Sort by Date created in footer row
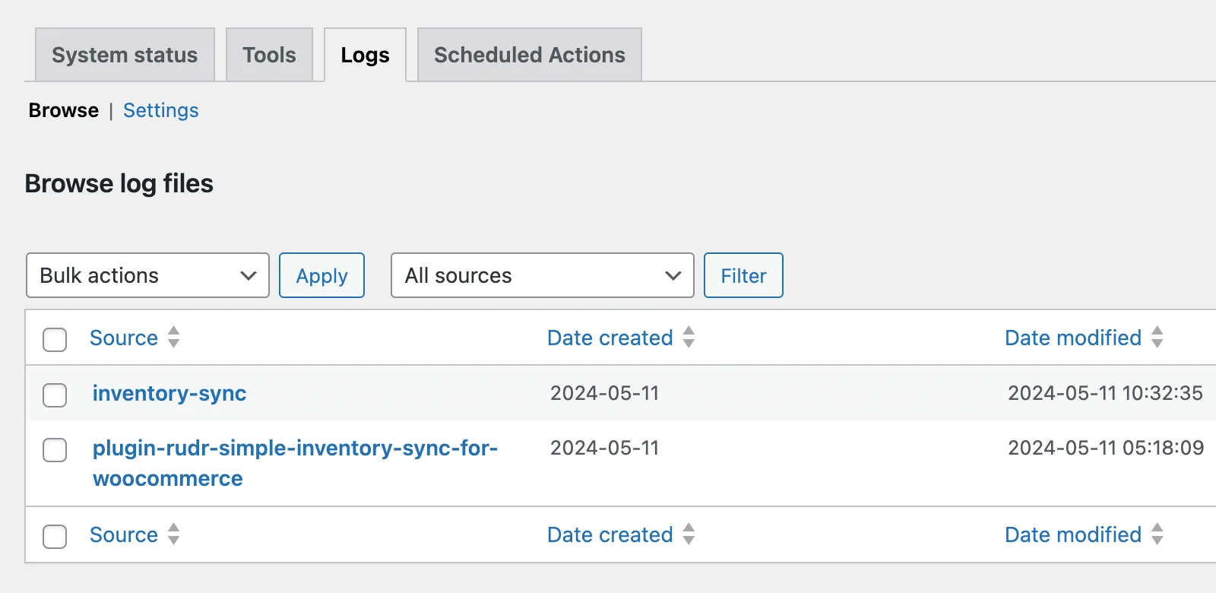The image size is (1216, 593). coord(610,534)
